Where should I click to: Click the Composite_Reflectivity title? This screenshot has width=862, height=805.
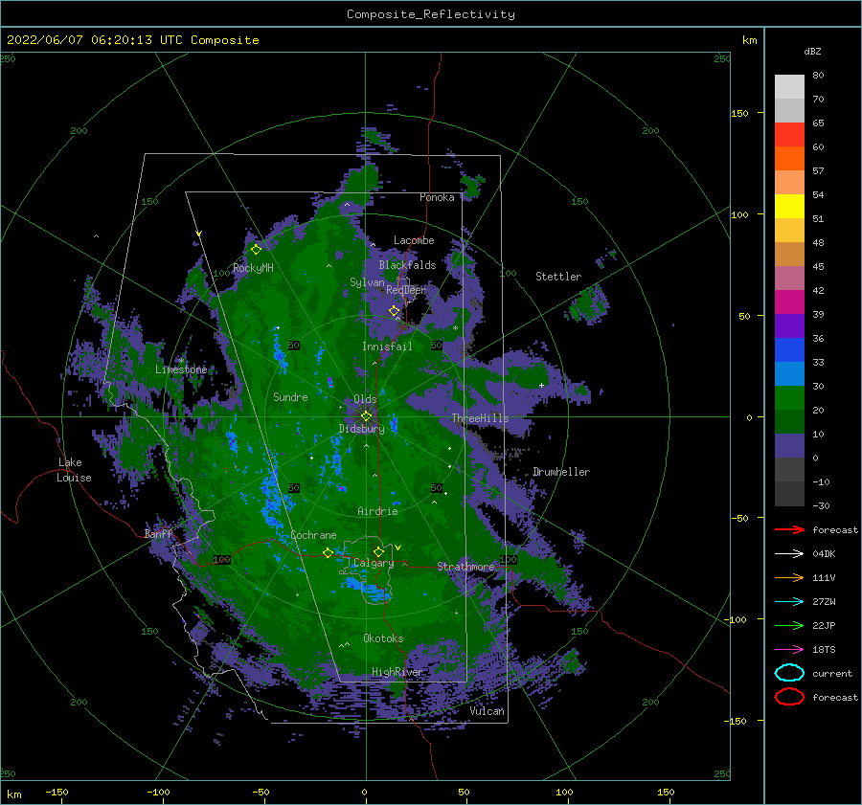pyautogui.click(x=431, y=14)
